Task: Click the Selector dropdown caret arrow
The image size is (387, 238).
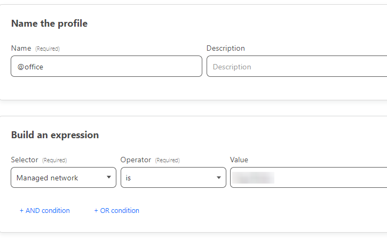Action: (x=108, y=178)
